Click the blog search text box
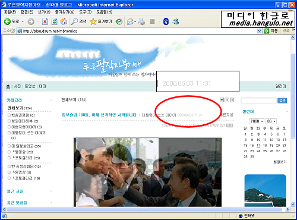The width and height of the screenshot is (297, 220). point(258,100)
